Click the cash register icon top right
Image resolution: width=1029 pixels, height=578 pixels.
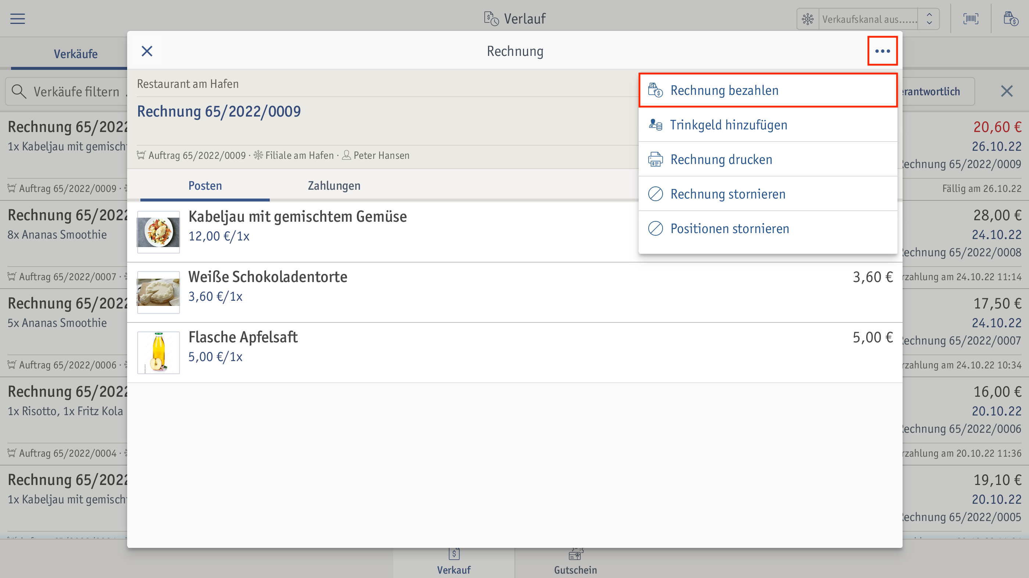point(1011,19)
